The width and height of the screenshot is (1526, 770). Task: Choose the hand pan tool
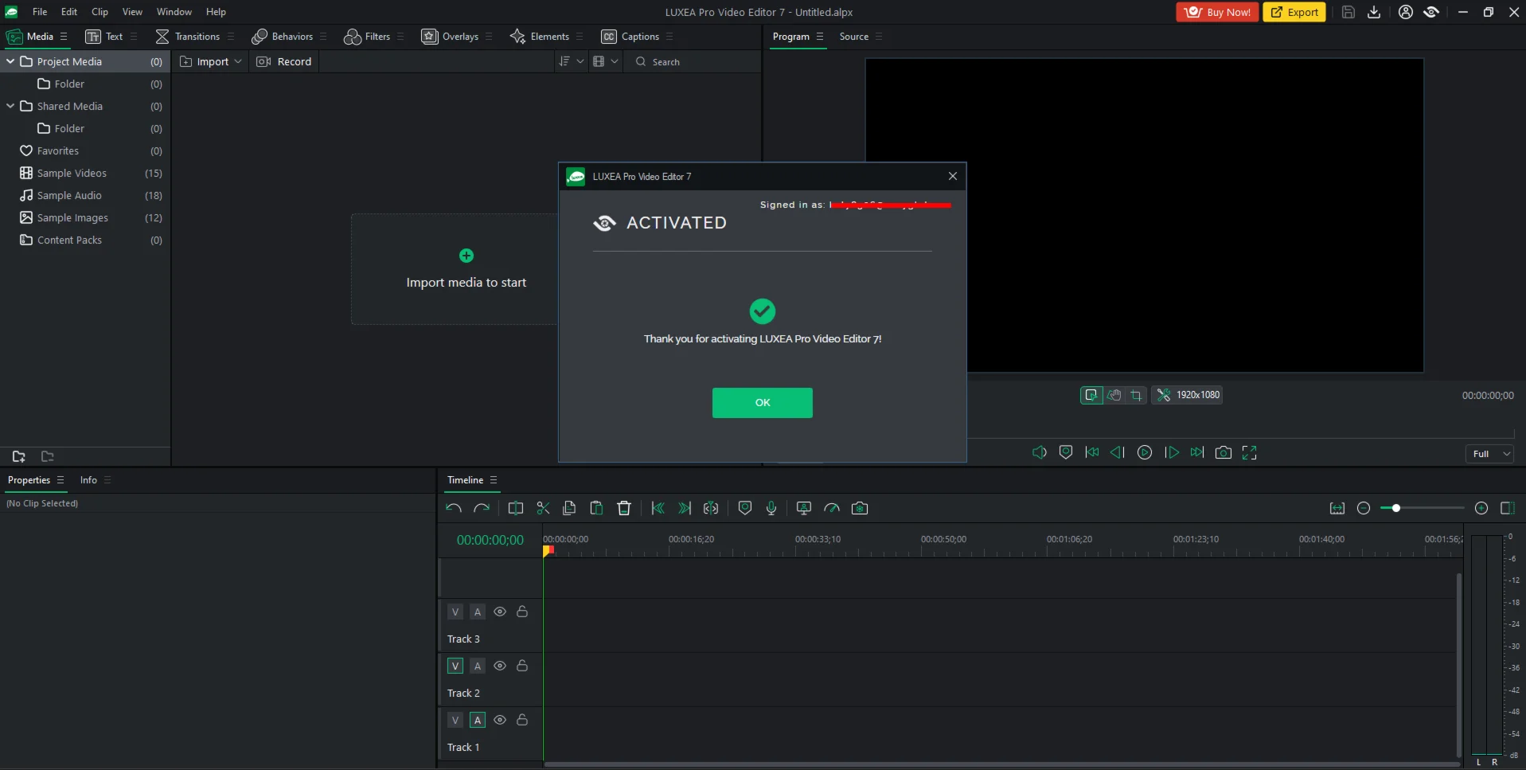[x=1114, y=395]
